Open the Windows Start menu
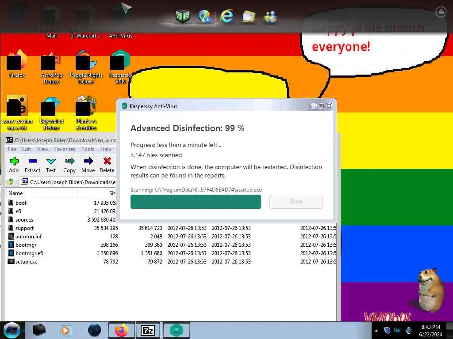 click(x=12, y=330)
